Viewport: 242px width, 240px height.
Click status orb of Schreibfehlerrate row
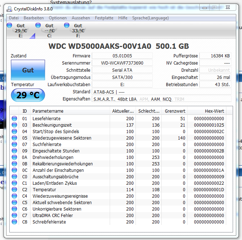tap(14, 222)
